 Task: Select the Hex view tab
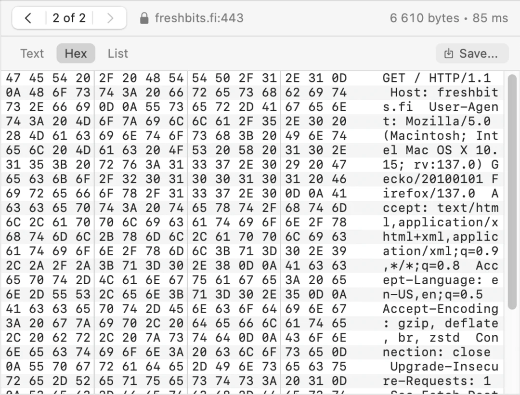coord(76,53)
